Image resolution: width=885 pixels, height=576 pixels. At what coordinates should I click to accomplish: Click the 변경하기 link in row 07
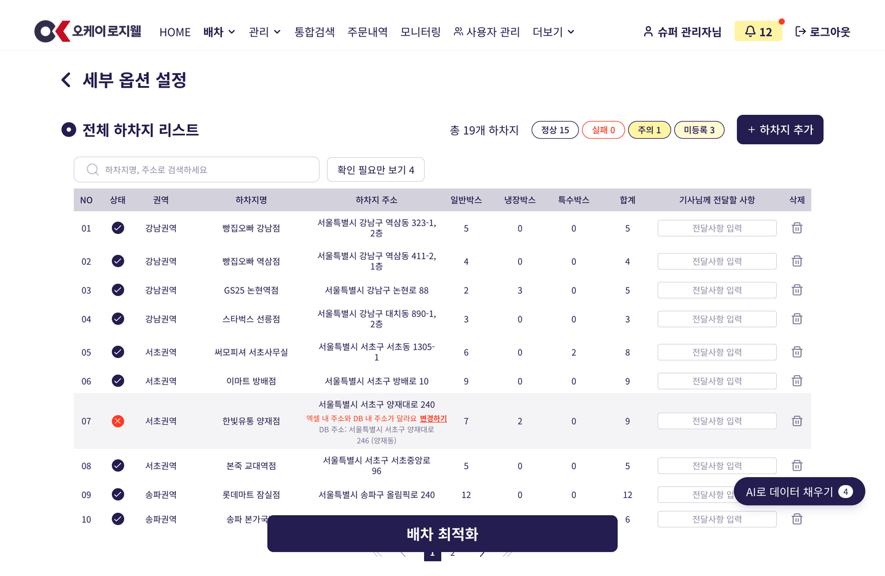pyautogui.click(x=433, y=418)
